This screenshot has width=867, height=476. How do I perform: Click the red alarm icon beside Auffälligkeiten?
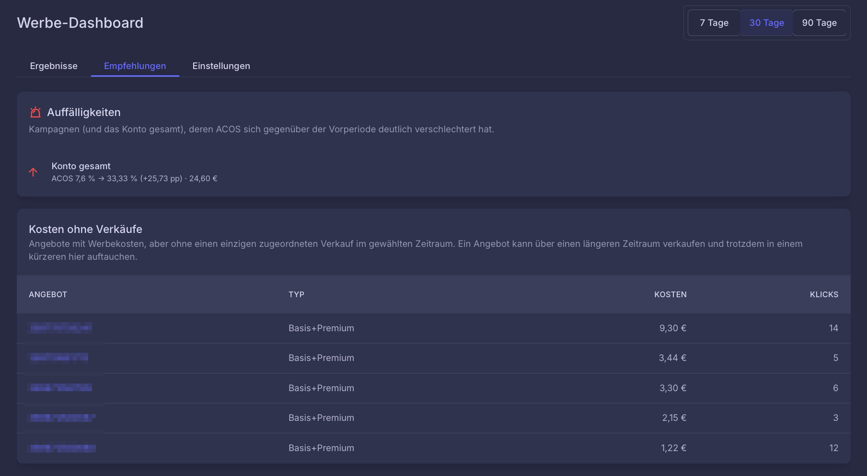(35, 113)
